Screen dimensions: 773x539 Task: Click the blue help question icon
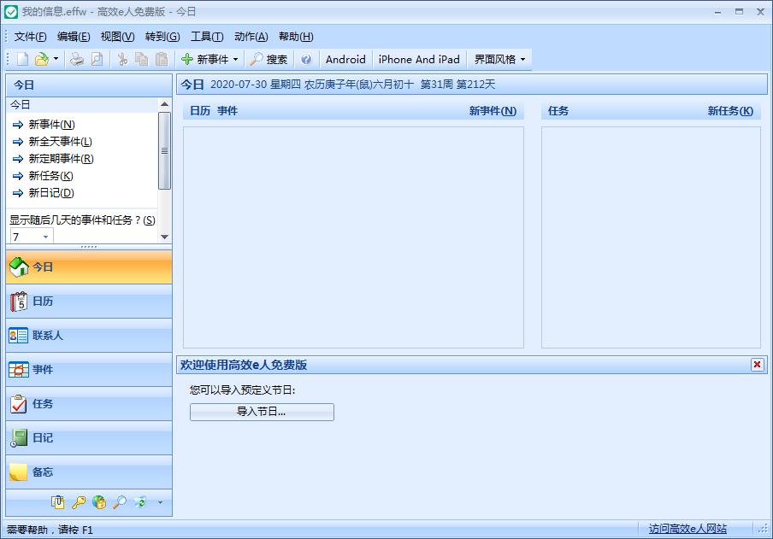pyautogui.click(x=306, y=59)
